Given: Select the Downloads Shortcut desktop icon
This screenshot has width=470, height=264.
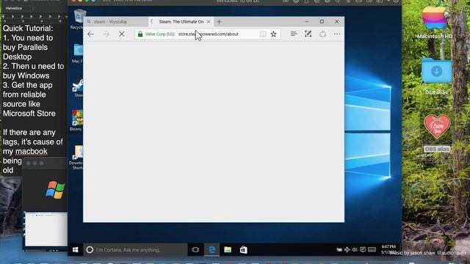Looking at the screenshot, I should click(x=76, y=158).
